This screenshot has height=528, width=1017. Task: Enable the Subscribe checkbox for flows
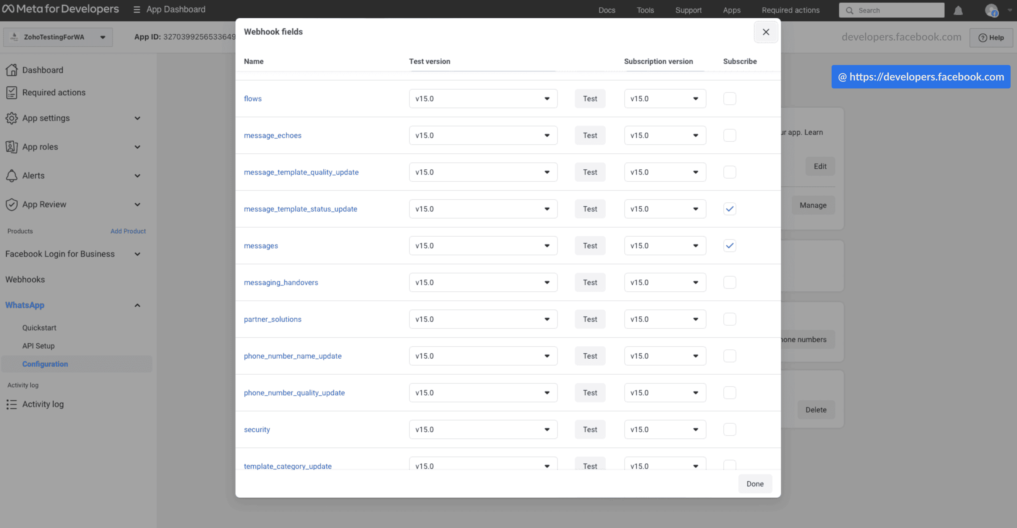730,98
